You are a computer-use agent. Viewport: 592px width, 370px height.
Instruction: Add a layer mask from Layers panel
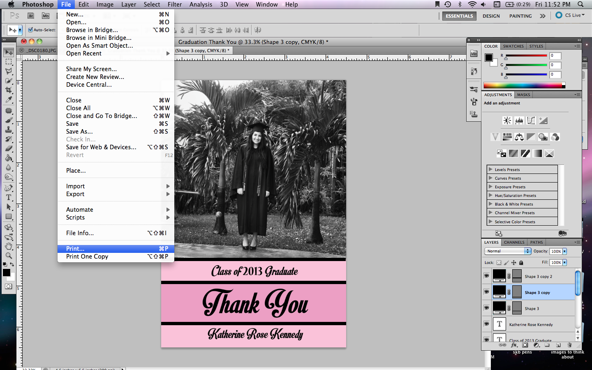pyautogui.click(x=525, y=345)
